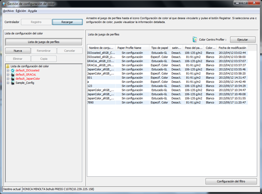The image size is (262, 194).
Task: Click the Ejecutar button
Action: point(243,40)
